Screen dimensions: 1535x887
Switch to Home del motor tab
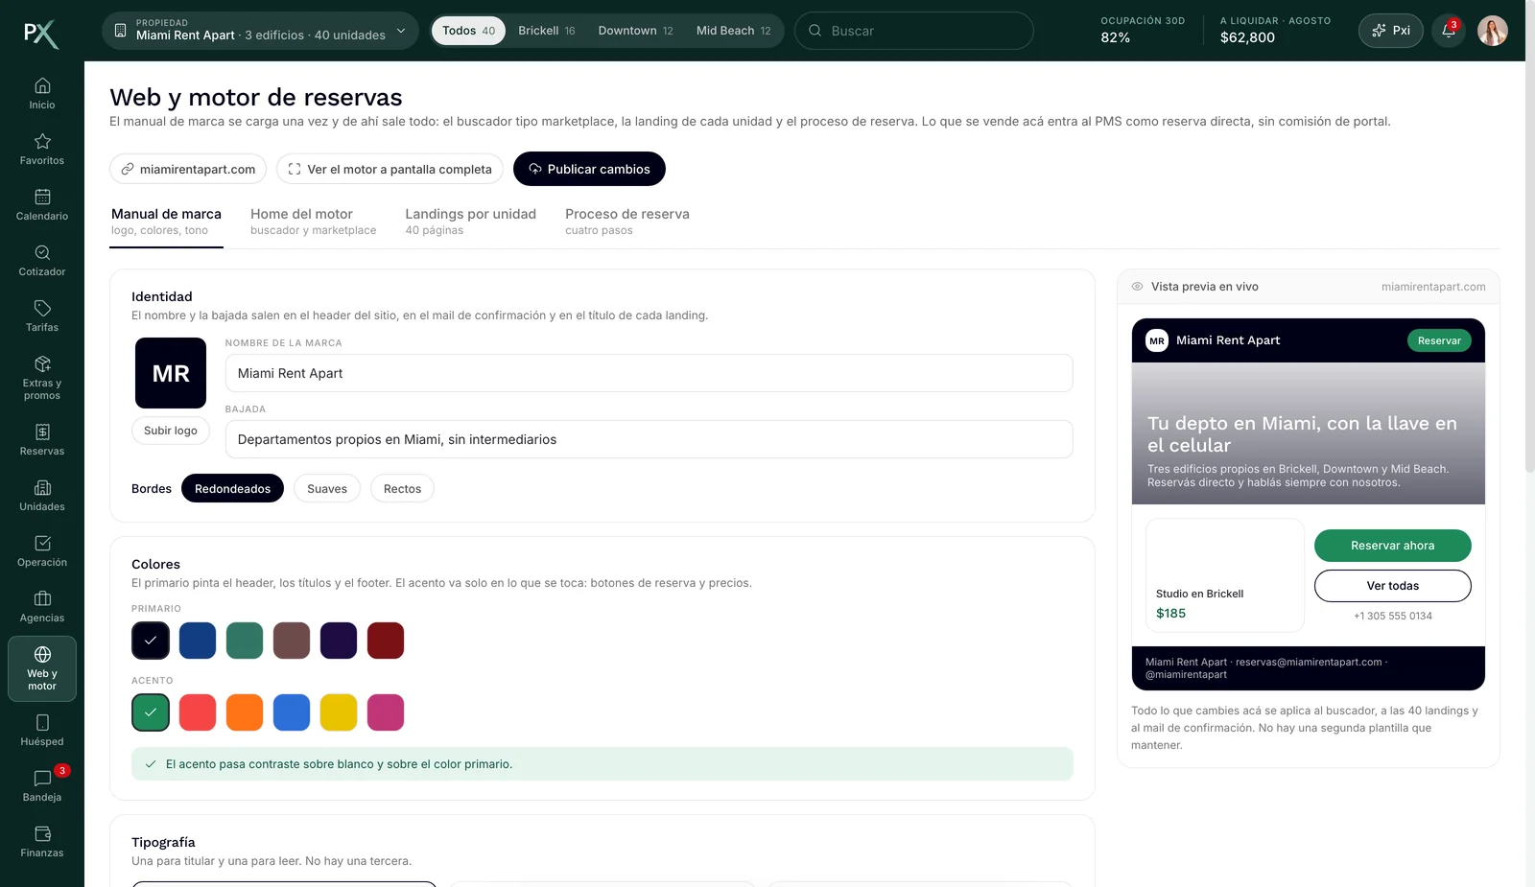click(313, 222)
